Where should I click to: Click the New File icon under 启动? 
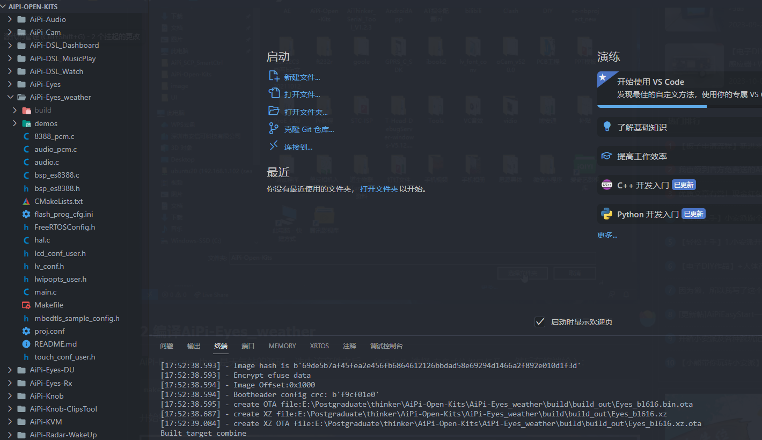pos(274,76)
